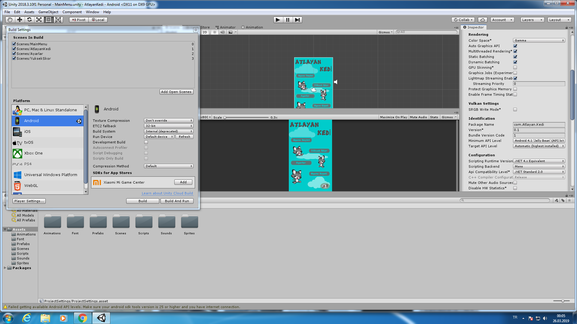Click the Layers dropdown in toolbar
This screenshot has width=577, height=324.
tap(532, 20)
